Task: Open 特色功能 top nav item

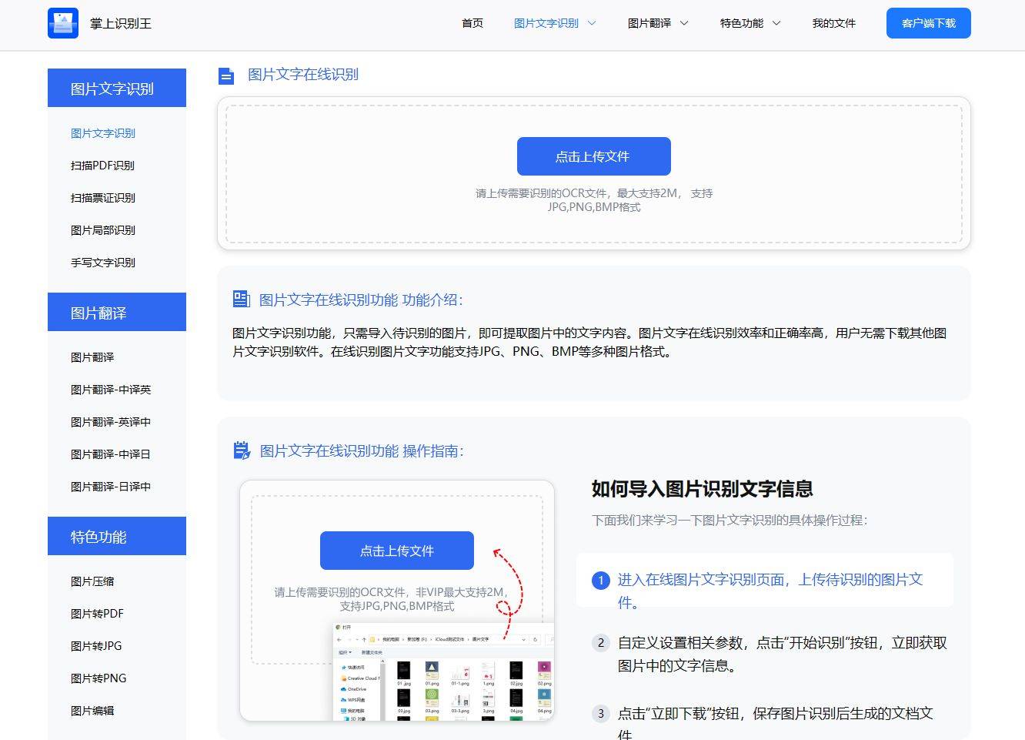Action: pyautogui.click(x=742, y=23)
